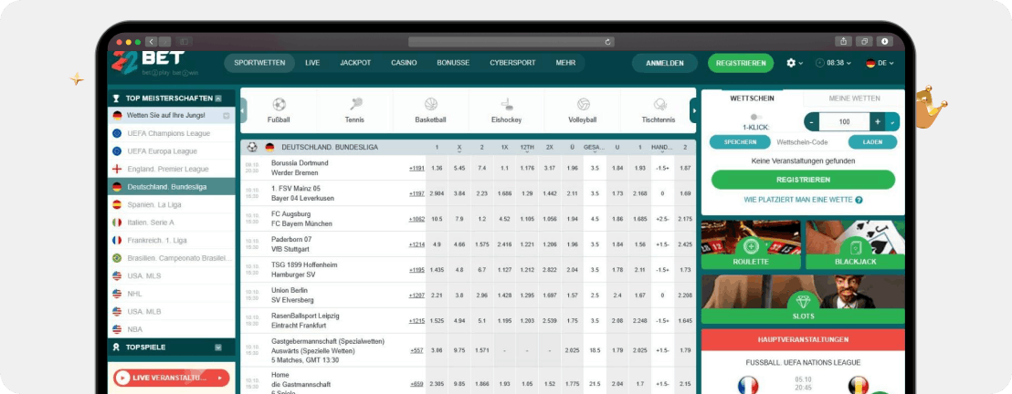The image size is (1012, 394).
Task: Click the browser forward arrow
Action: click(x=165, y=41)
